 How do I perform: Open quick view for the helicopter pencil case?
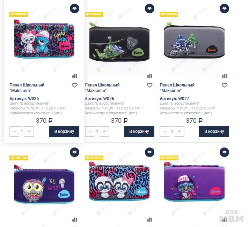(149, 8)
